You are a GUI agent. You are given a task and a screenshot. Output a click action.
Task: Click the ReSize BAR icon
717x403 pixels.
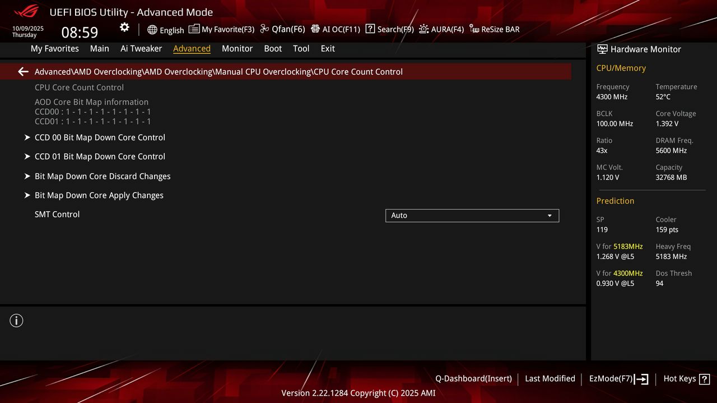click(473, 29)
